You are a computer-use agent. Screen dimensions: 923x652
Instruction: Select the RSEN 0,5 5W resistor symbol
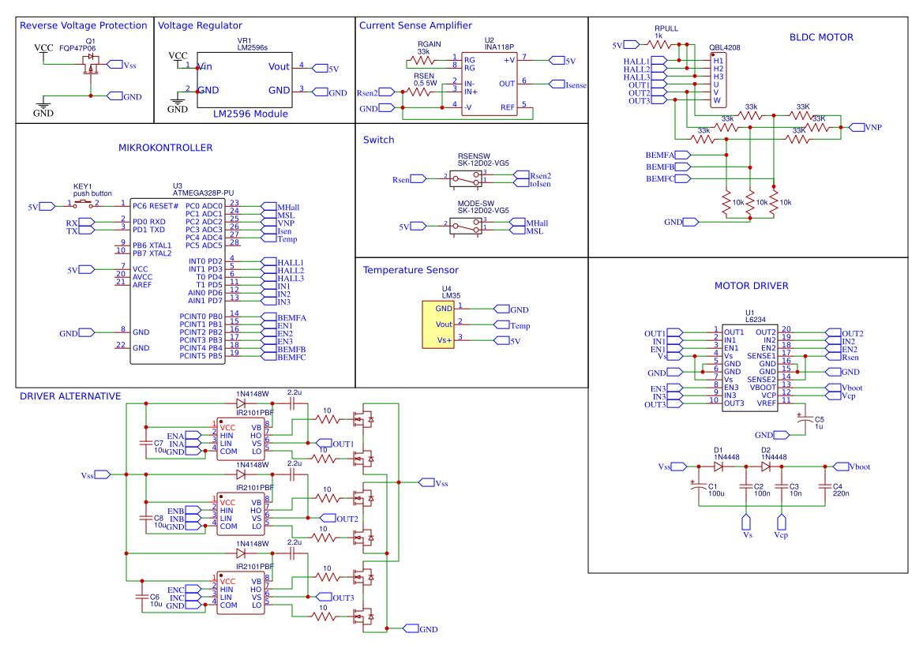(x=419, y=92)
